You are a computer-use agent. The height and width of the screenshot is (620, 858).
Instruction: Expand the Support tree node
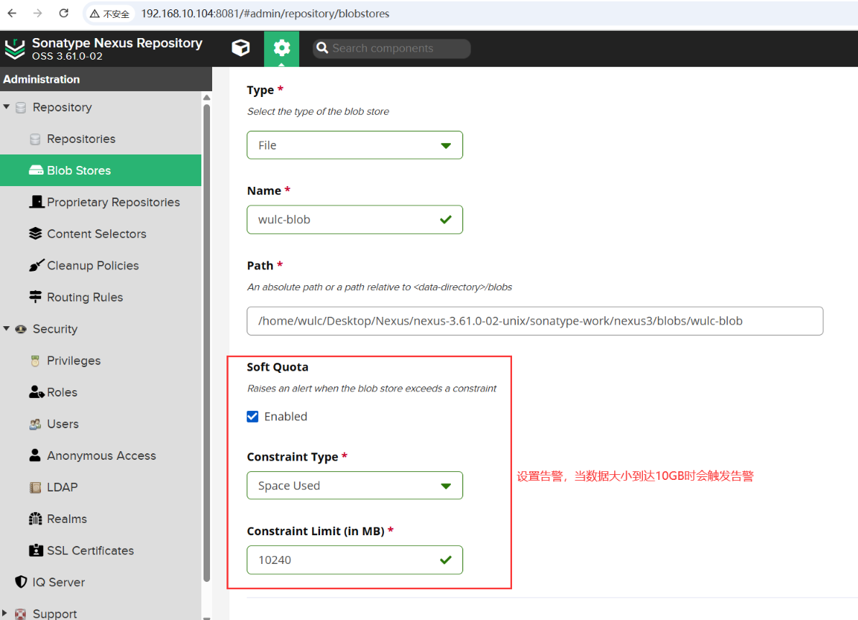(5, 614)
